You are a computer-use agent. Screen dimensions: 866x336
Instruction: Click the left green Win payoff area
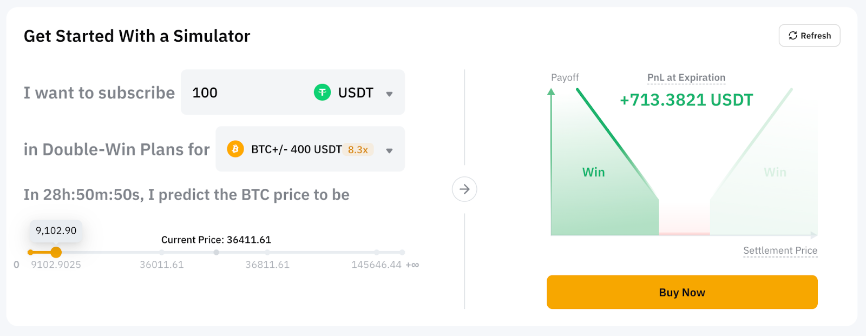594,172
